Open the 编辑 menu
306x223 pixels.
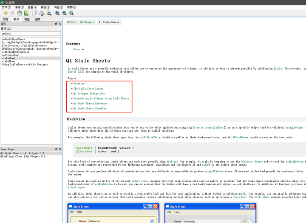click(20, 7)
